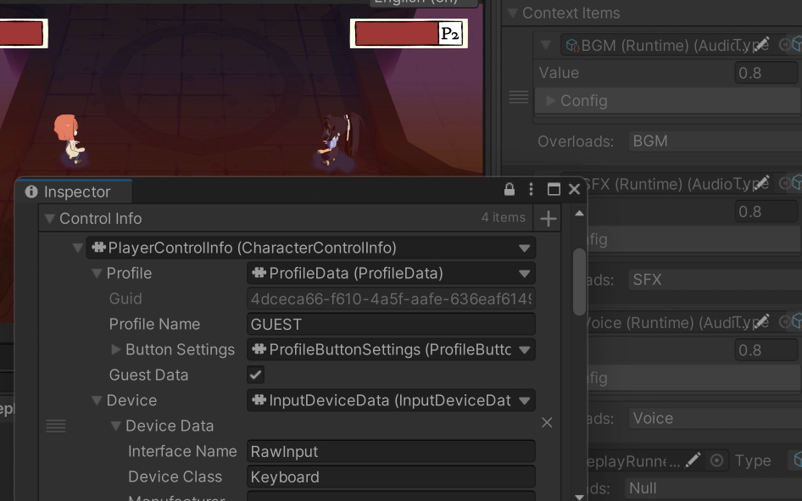Open PlayerControlInfo type dropdown
802x501 pixels.
524,248
